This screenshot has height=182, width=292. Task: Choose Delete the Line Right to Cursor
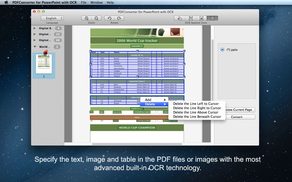[197, 108]
